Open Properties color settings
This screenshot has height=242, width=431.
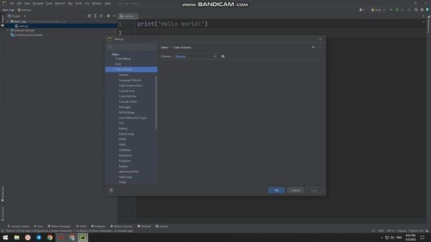coord(125,161)
